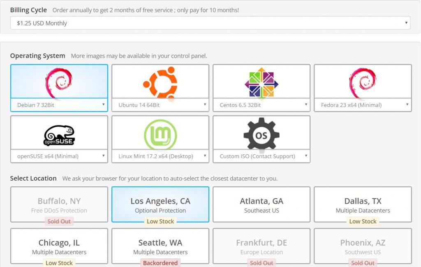
Task: Expand openSUSE x64 (Minimal) dropdown
Action: (x=59, y=156)
